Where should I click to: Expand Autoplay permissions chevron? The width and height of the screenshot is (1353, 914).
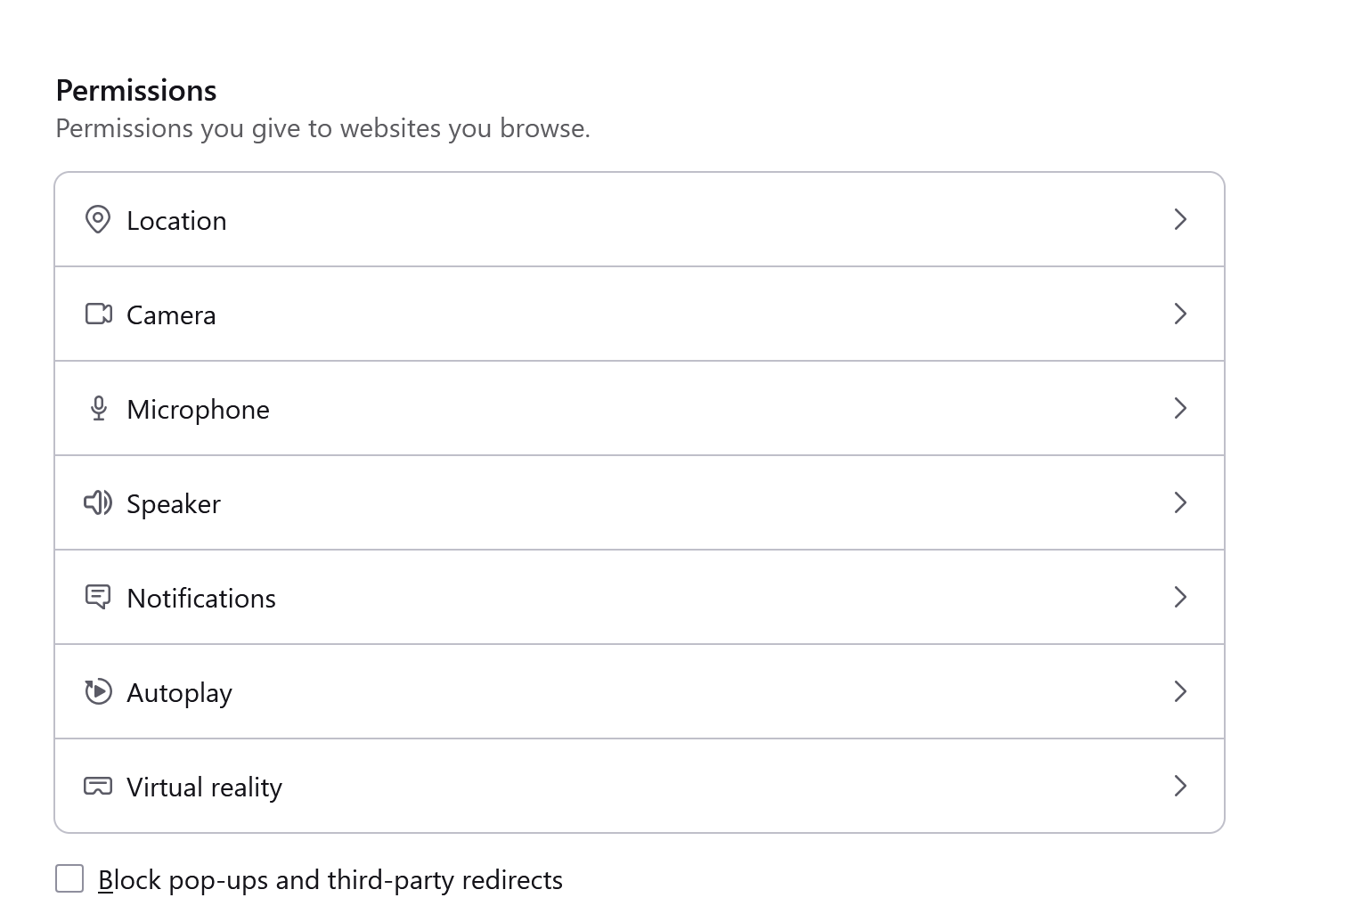click(1180, 691)
